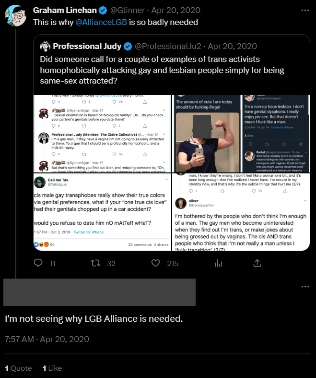Like the tweet using the heart icon
The width and height of the screenshot is (316, 378).
[x=155, y=263]
